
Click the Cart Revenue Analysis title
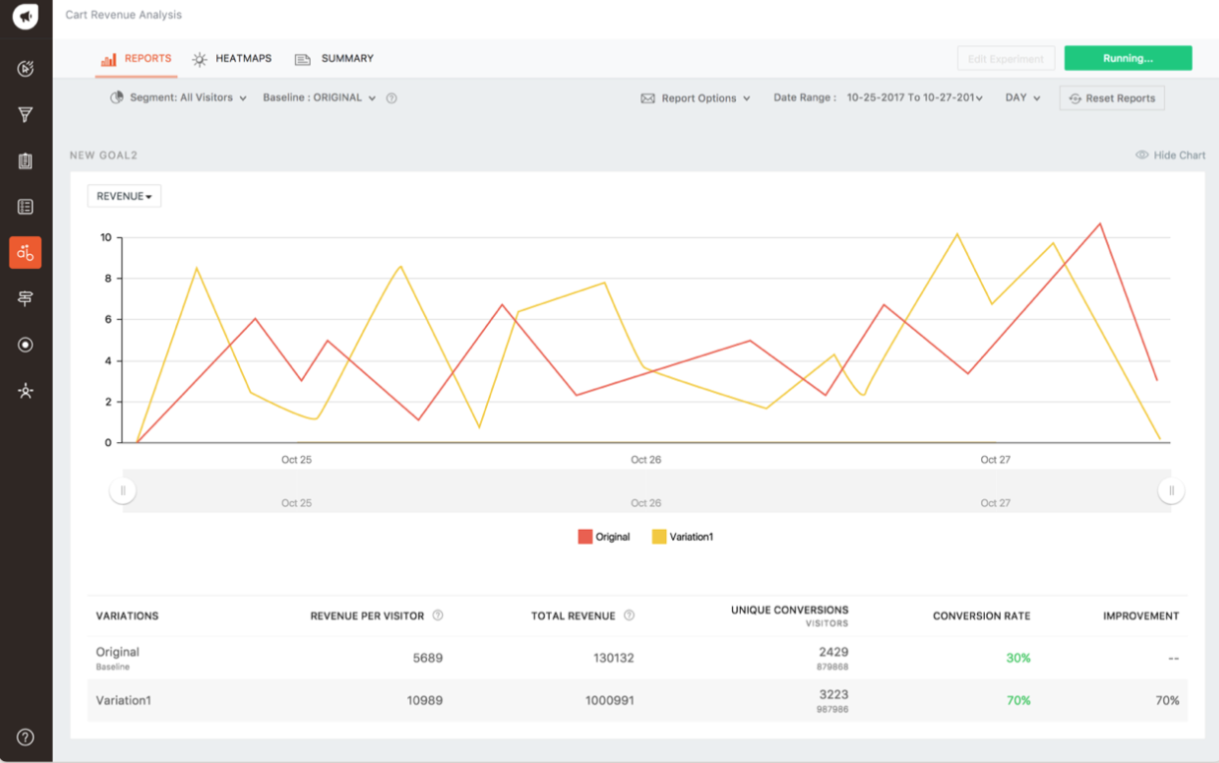pyautogui.click(x=123, y=15)
